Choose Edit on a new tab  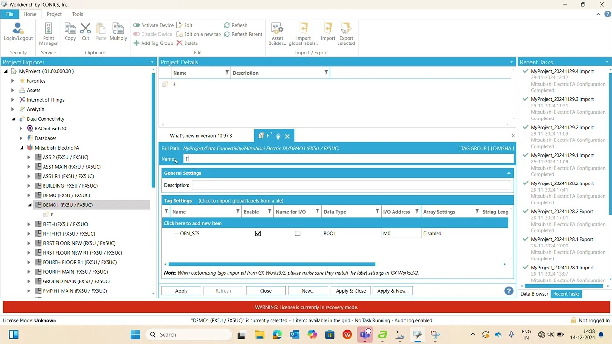click(x=199, y=34)
